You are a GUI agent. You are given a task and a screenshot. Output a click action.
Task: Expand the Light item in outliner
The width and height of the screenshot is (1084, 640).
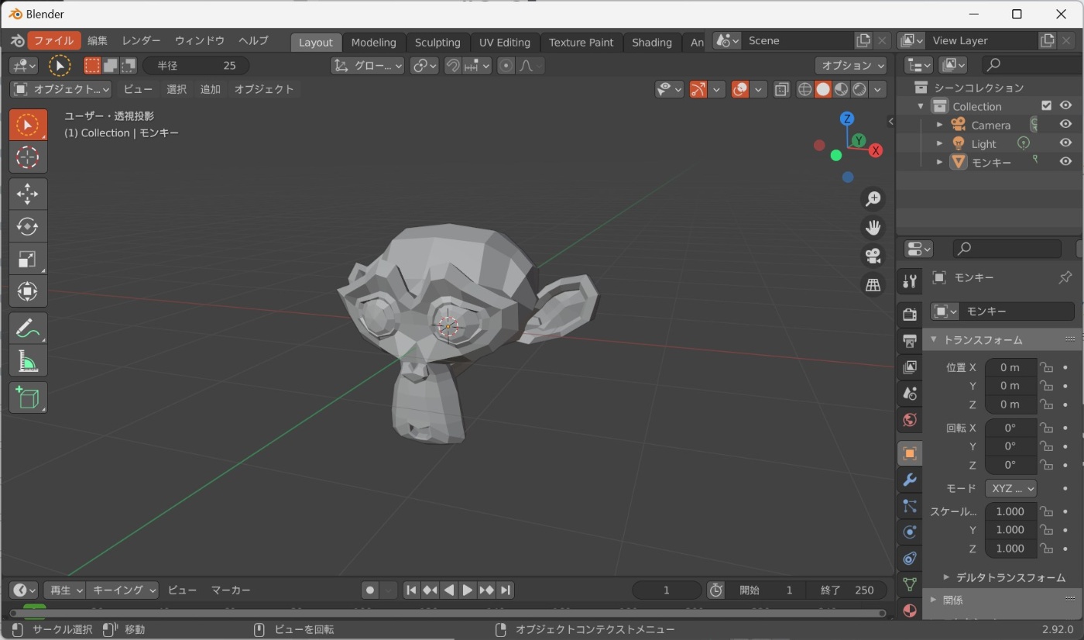[x=940, y=143]
